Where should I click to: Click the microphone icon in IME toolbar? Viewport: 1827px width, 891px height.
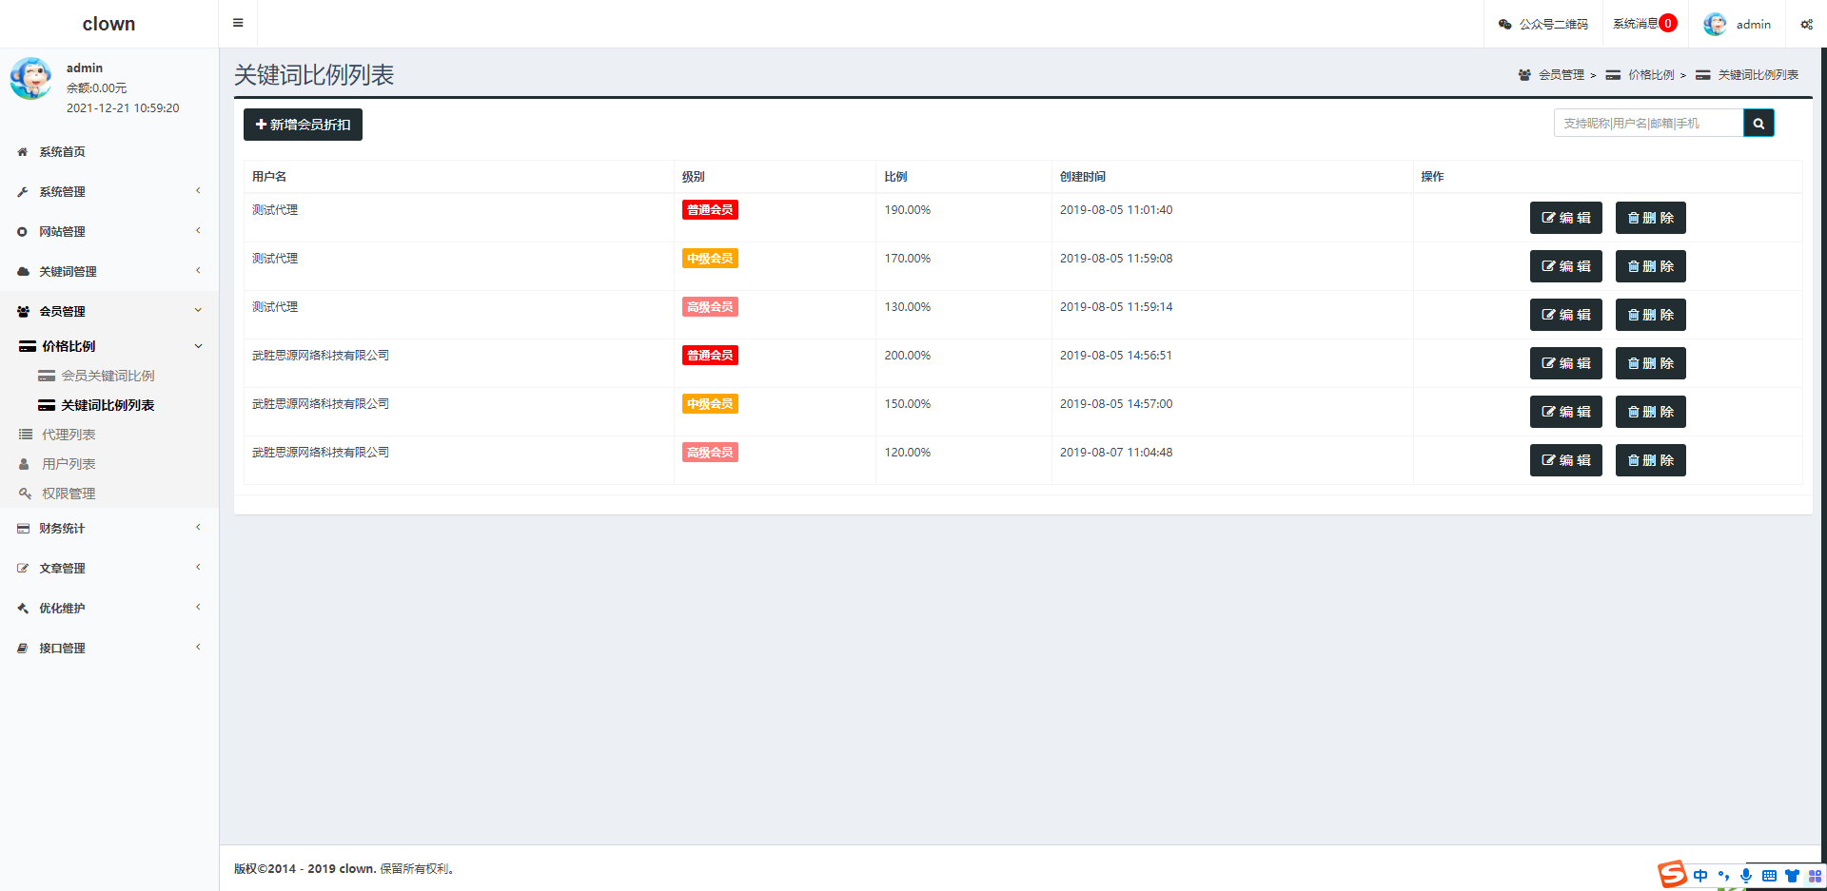pyautogui.click(x=1746, y=876)
